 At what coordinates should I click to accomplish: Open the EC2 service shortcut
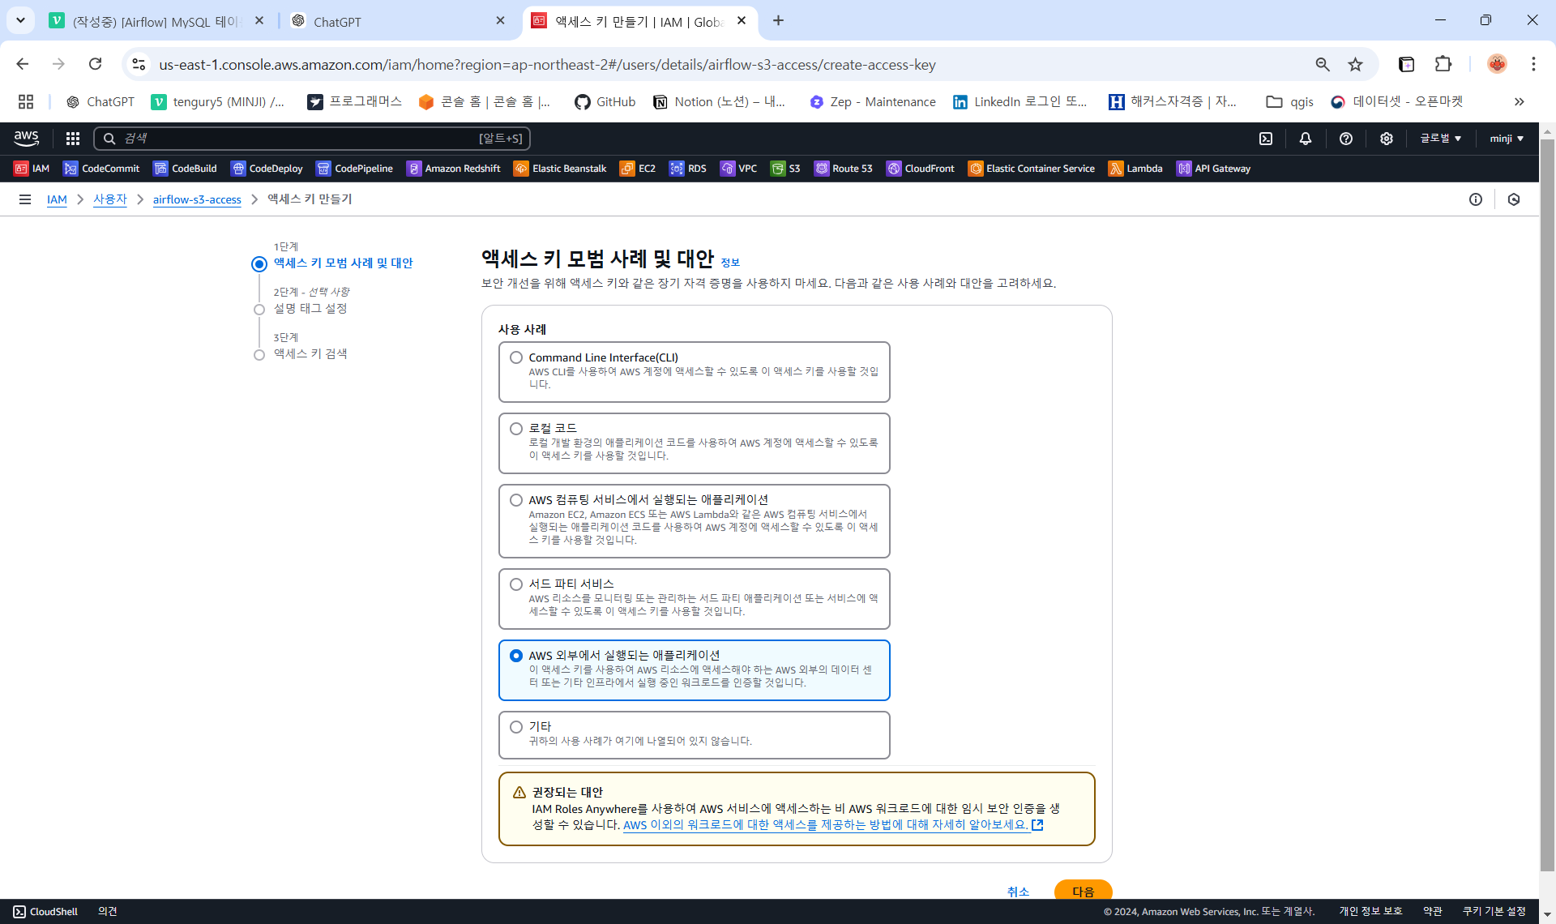coord(637,169)
